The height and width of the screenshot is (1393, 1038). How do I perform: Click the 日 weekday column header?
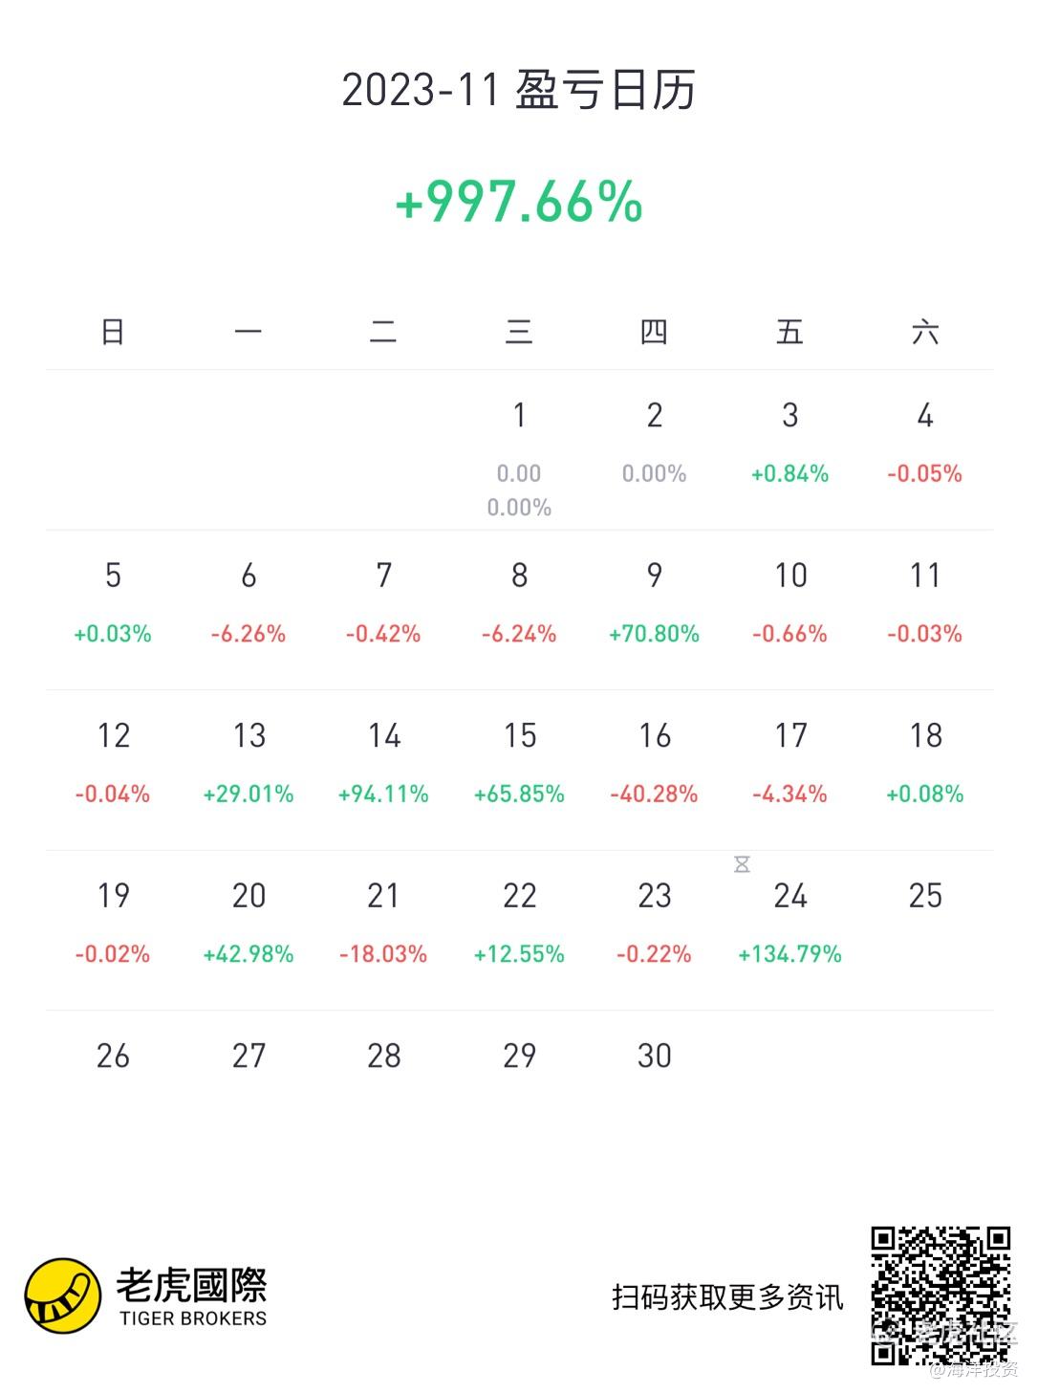[113, 332]
